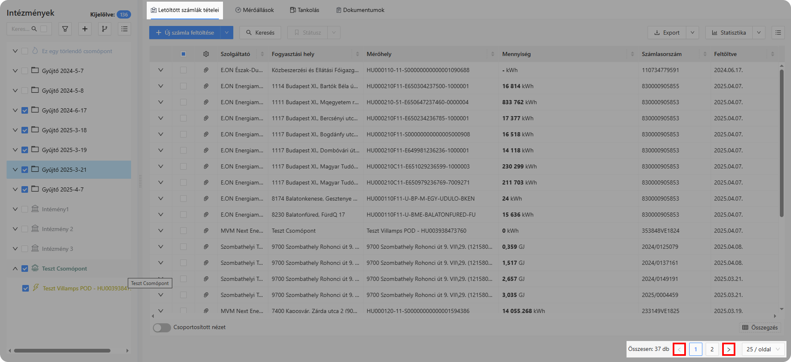The image size is (791, 362).
Task: Switch to the Mérőállások tab
Action: [x=254, y=10]
